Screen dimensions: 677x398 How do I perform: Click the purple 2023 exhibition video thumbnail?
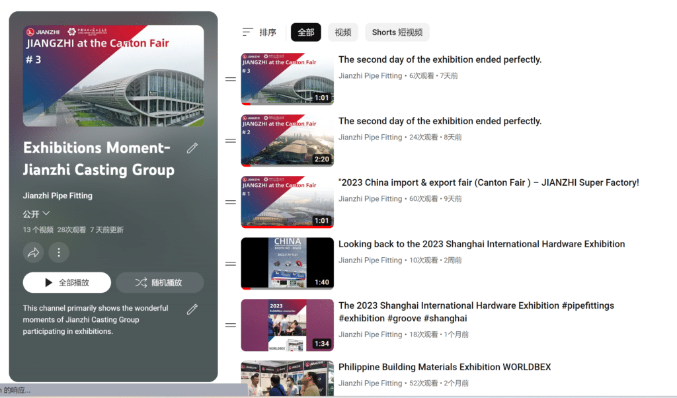pyautogui.click(x=287, y=325)
